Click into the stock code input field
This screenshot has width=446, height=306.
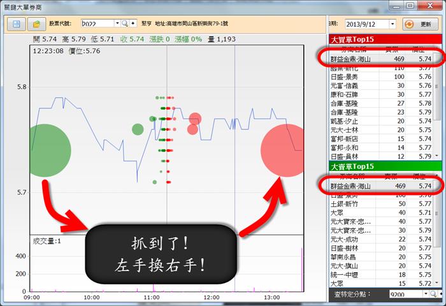pyautogui.click(x=98, y=24)
